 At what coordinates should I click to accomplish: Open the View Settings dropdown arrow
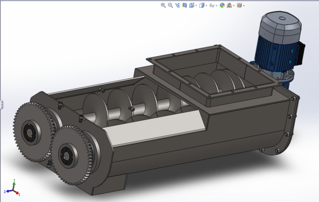[x=244, y=6]
